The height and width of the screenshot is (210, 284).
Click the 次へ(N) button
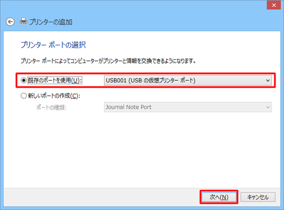pos(219,197)
